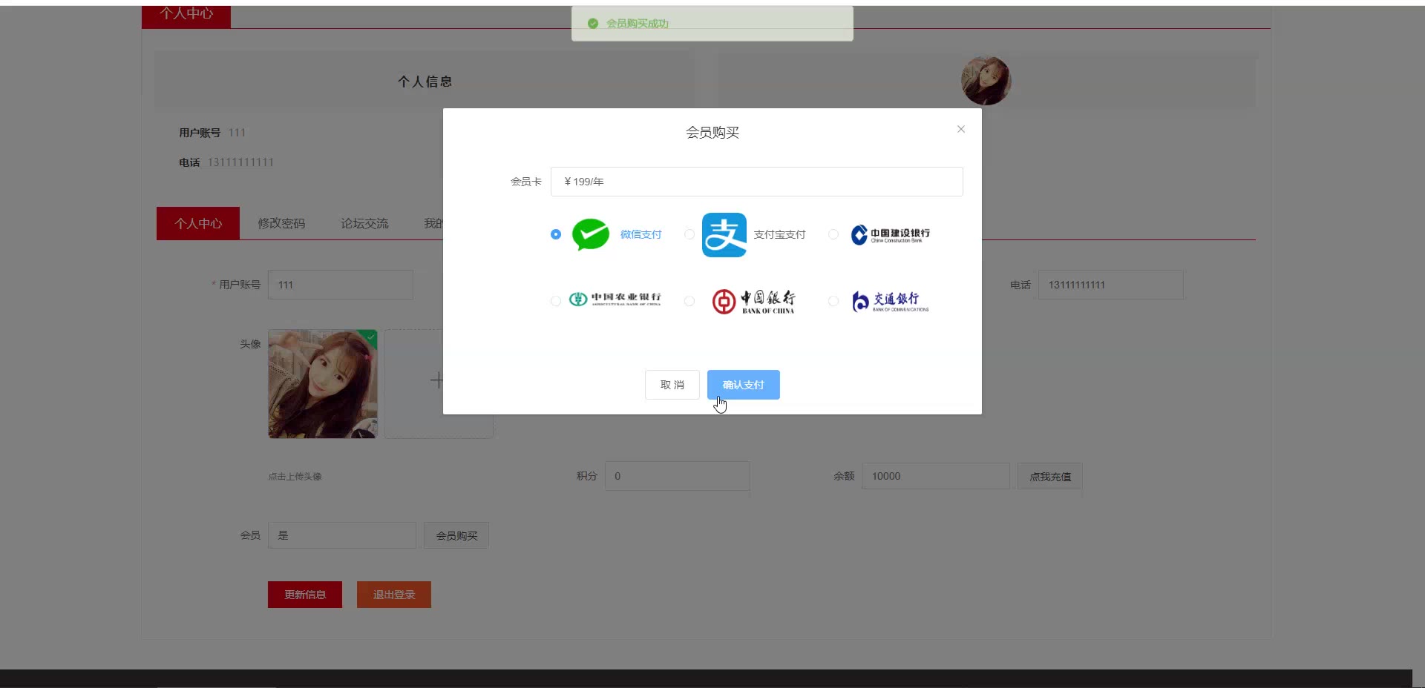Viewport: 1425px width, 688px height.
Task: Click the red 更新信息 button
Action: (x=305, y=595)
